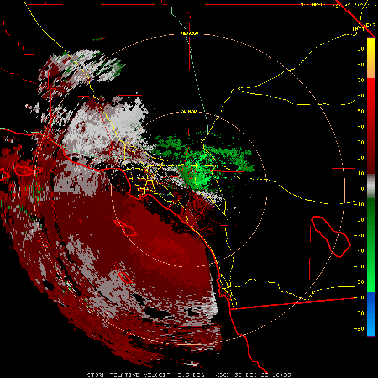Viewport: 378px width, 378px height.
Task: Click the negative 20 scale value
Action: [359, 220]
